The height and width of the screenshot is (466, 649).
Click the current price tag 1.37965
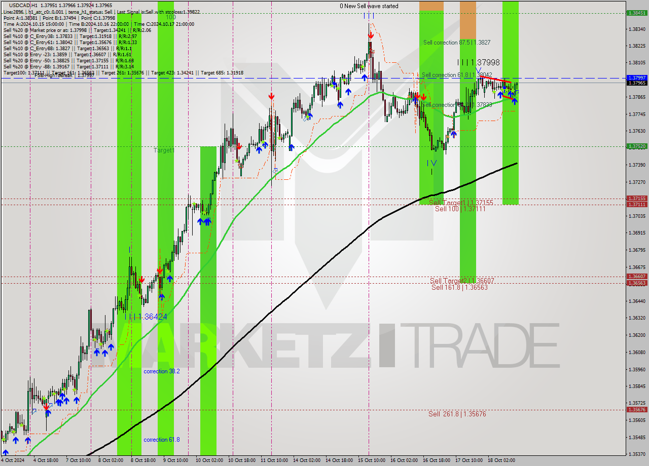[x=636, y=83]
